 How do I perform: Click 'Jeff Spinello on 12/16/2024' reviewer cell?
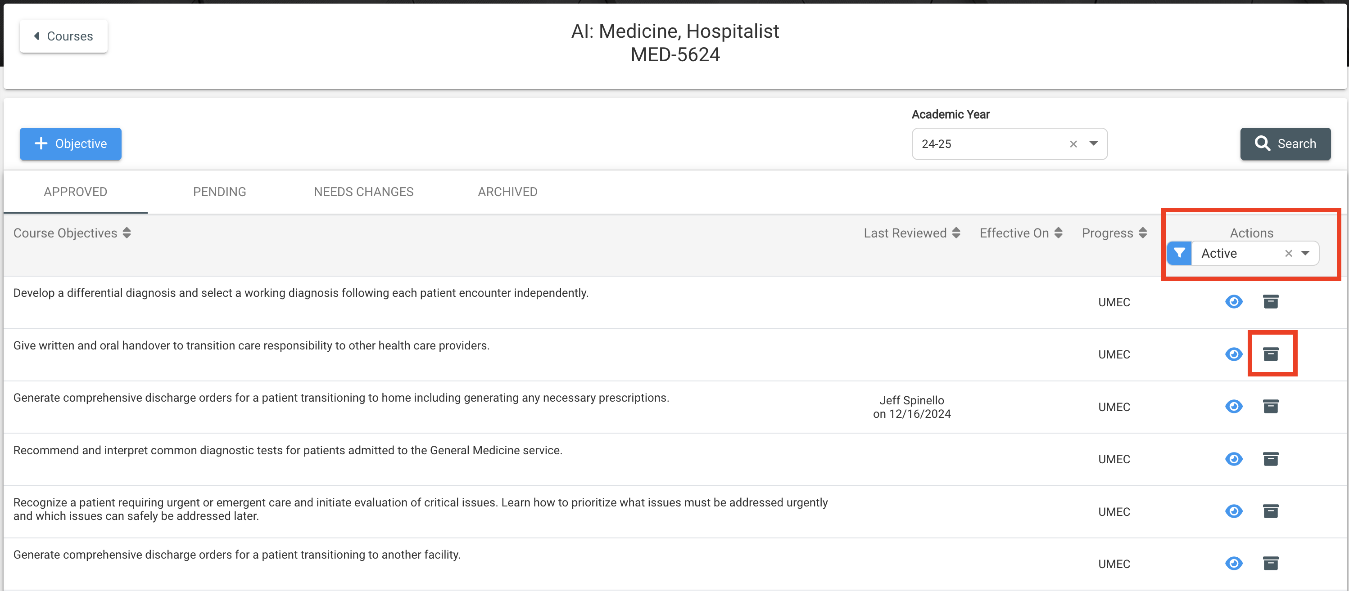pos(912,407)
